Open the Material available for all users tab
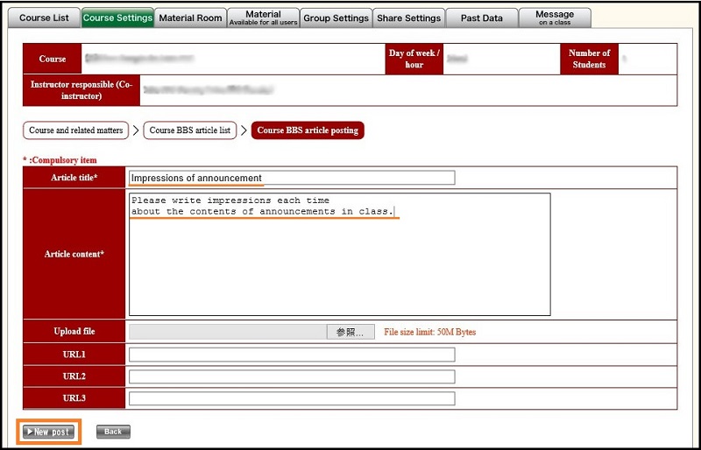The height and width of the screenshot is (450, 701). [263, 18]
